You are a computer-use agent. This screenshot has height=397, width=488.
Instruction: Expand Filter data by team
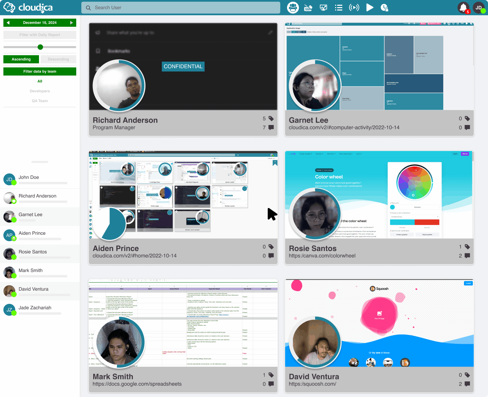pyautogui.click(x=40, y=71)
